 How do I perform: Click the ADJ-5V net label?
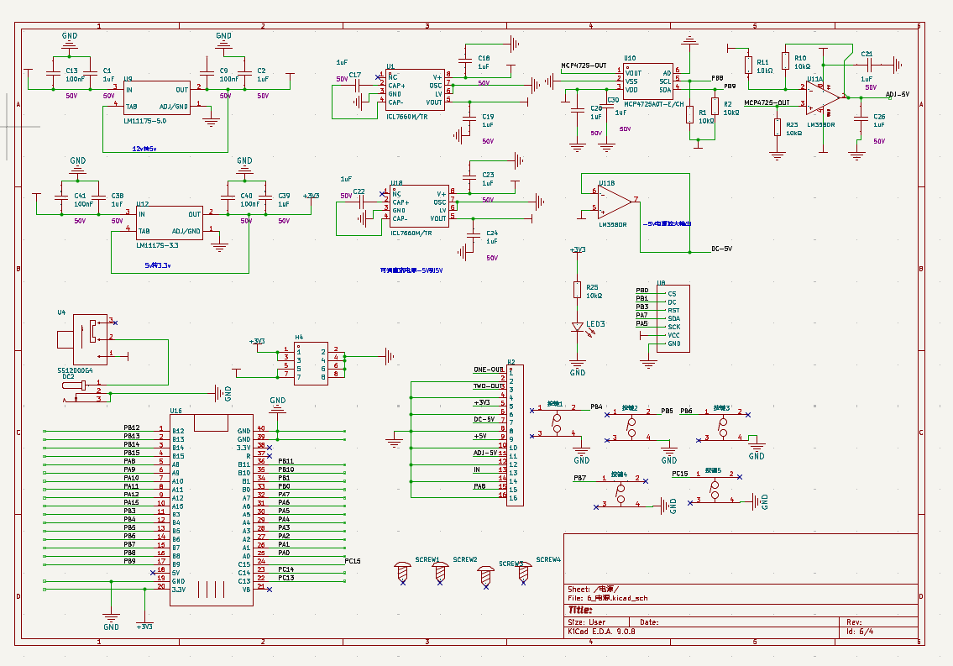897,94
